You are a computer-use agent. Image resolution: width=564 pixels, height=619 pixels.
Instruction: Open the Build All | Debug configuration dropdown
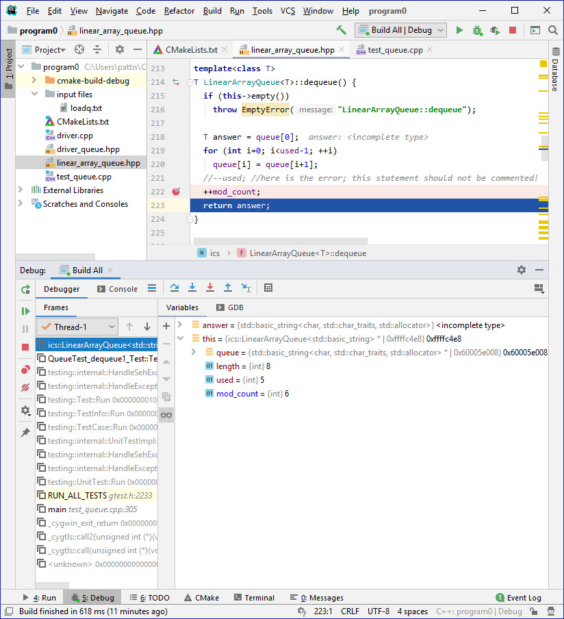400,30
